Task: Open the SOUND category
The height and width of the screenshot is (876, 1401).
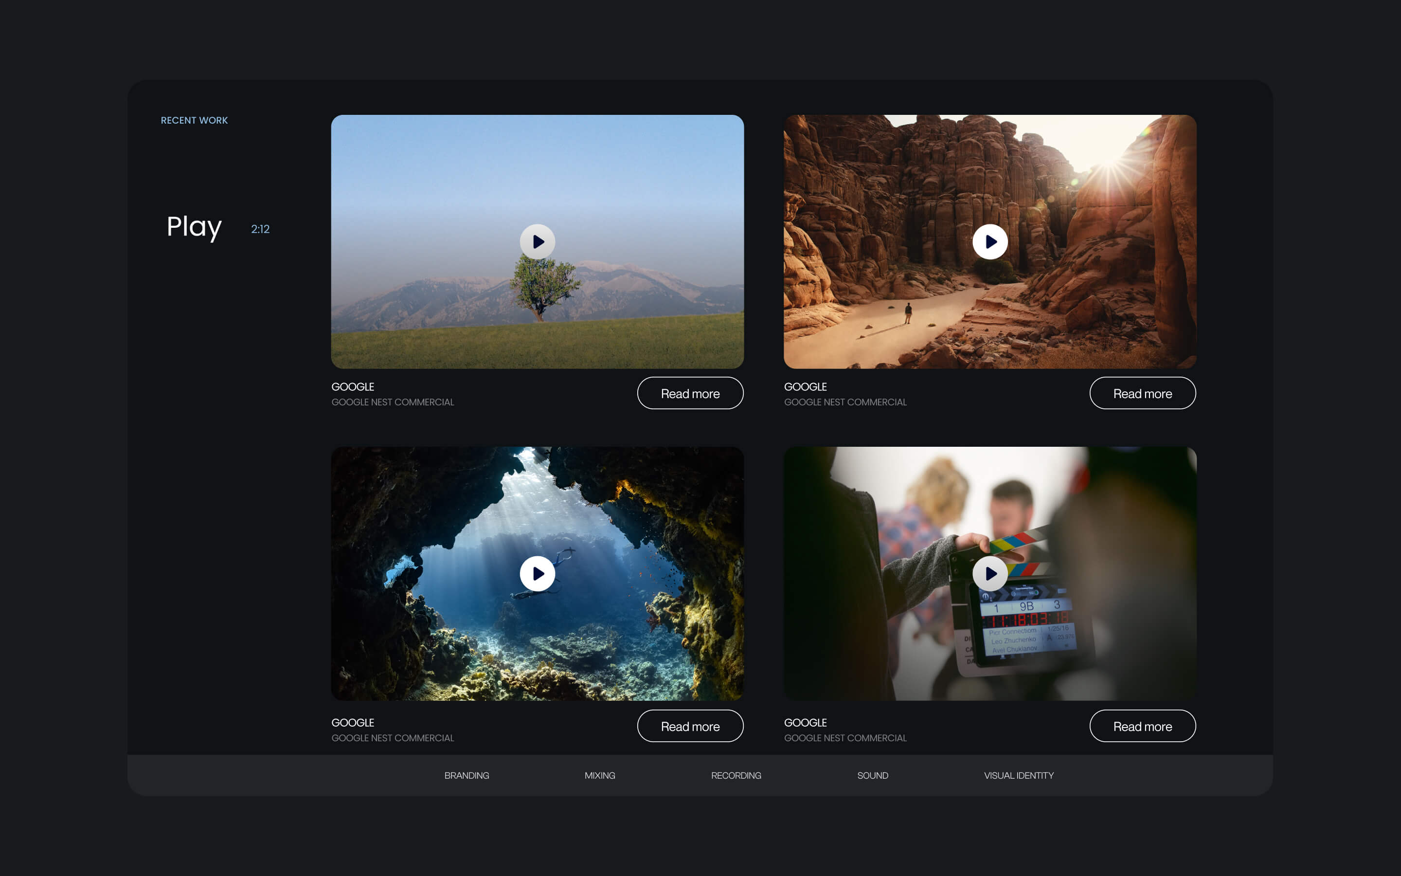Action: [x=872, y=775]
